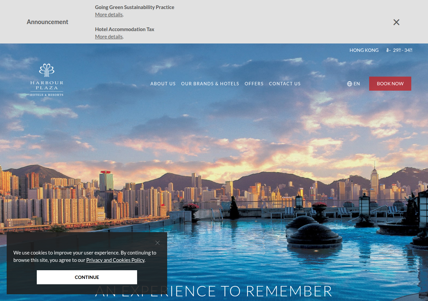
Task: Click the weather icon beside the temperature
Action: tap(389, 50)
